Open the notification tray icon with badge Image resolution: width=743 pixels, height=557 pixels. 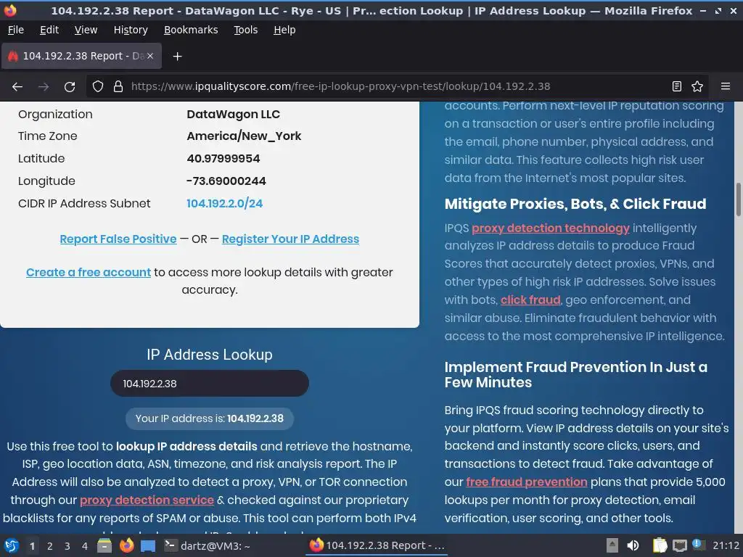697,544
